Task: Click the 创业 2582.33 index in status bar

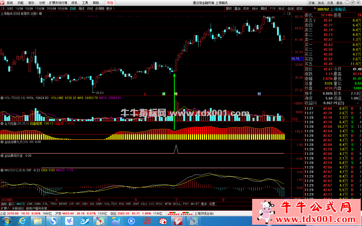Action: coord(120,213)
